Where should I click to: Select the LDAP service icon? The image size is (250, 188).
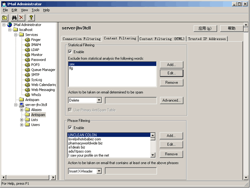coord(27,50)
